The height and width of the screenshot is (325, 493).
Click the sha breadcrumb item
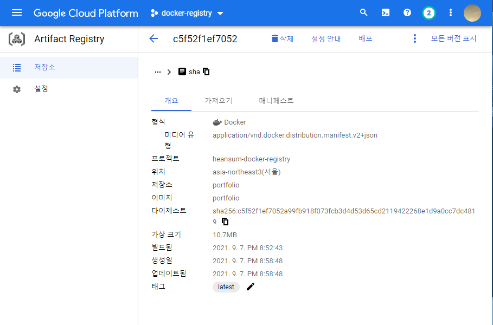pos(189,72)
